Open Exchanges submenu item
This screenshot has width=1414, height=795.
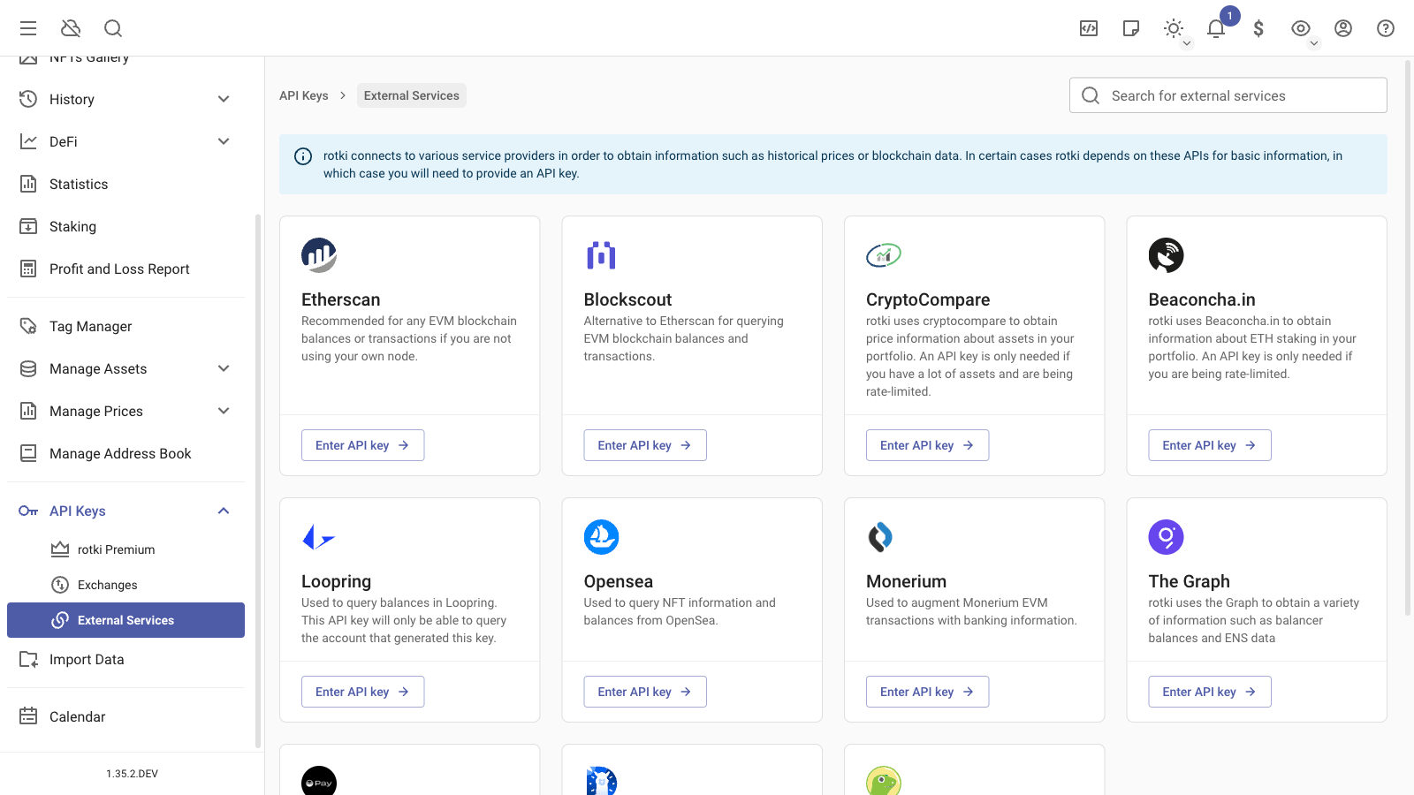coord(125,585)
